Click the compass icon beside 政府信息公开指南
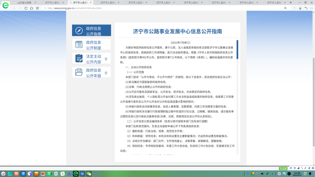The width and height of the screenshot is (315, 177). point(79,31)
